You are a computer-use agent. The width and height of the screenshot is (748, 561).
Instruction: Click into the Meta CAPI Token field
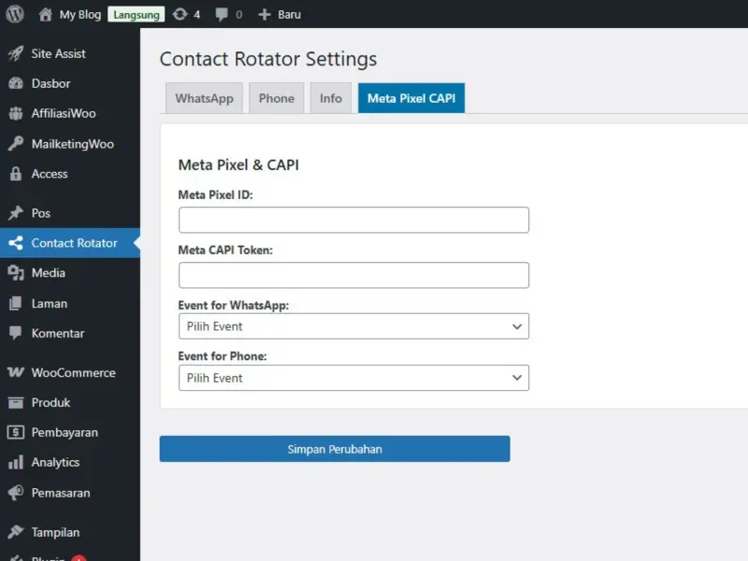pyautogui.click(x=353, y=275)
